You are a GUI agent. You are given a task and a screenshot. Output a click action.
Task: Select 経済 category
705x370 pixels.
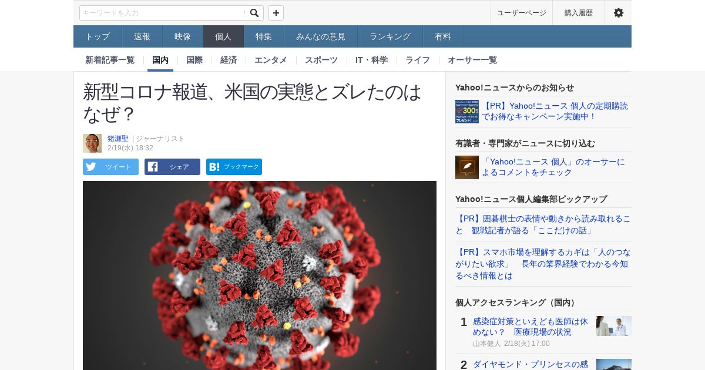(229, 60)
